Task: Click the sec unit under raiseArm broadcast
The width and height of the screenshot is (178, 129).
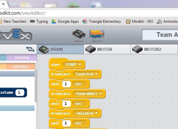Action: 80,123
